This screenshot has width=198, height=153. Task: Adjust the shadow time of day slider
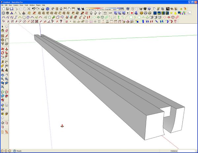click(x=115, y=9)
